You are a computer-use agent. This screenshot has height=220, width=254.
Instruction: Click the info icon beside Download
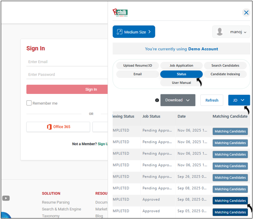pyautogui.click(x=157, y=100)
